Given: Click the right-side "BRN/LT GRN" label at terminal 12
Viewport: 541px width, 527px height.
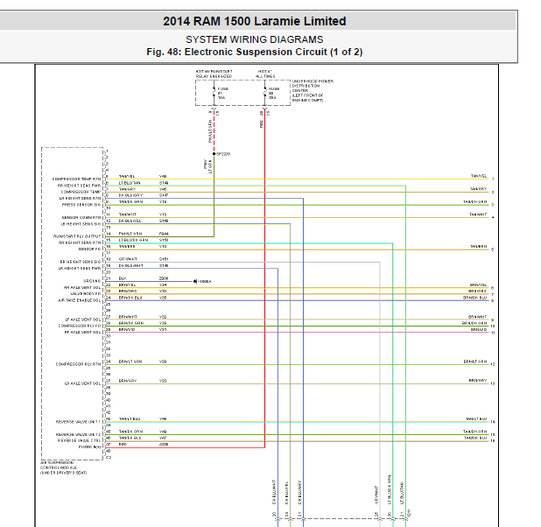Looking at the screenshot, I should point(475,362).
